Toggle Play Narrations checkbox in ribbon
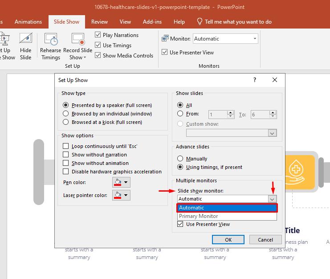This screenshot has width=330, height=279. (98, 35)
